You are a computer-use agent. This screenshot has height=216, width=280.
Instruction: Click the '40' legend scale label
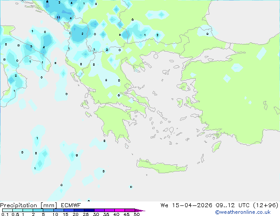116,214
